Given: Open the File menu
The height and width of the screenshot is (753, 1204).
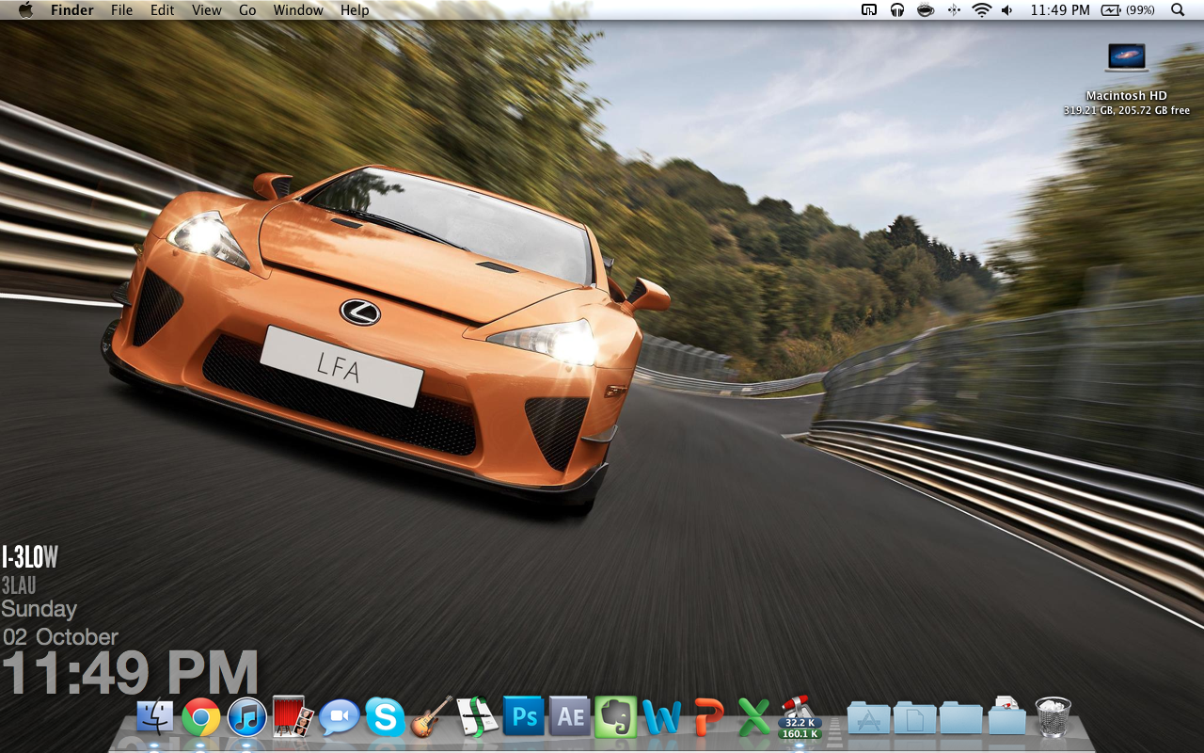Looking at the screenshot, I should [121, 10].
